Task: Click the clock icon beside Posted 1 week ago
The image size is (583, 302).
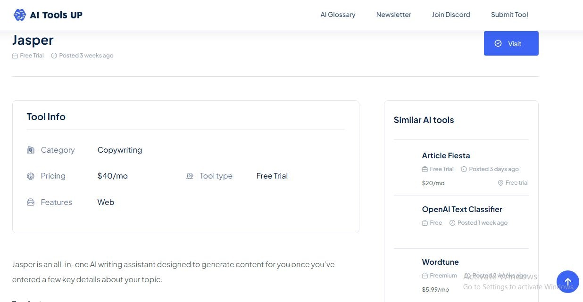Action: click(452, 223)
